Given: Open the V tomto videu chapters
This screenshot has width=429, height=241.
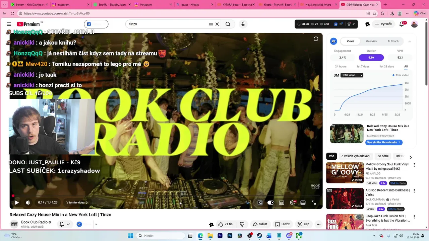Looking at the screenshot, I should [77, 203].
